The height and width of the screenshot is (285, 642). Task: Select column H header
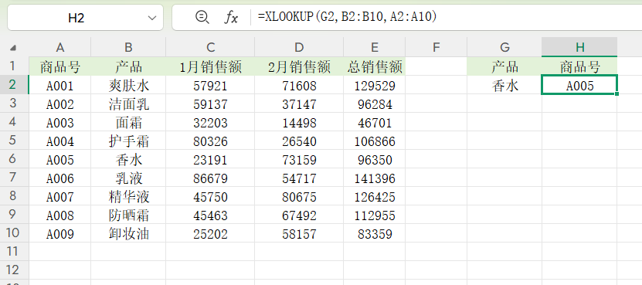coord(579,48)
